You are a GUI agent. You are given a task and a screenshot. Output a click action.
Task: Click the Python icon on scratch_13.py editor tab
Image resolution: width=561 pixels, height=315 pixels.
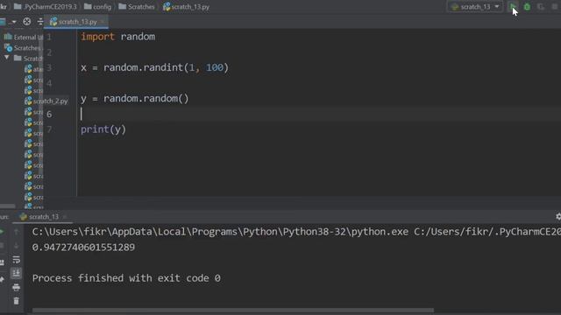(53, 22)
